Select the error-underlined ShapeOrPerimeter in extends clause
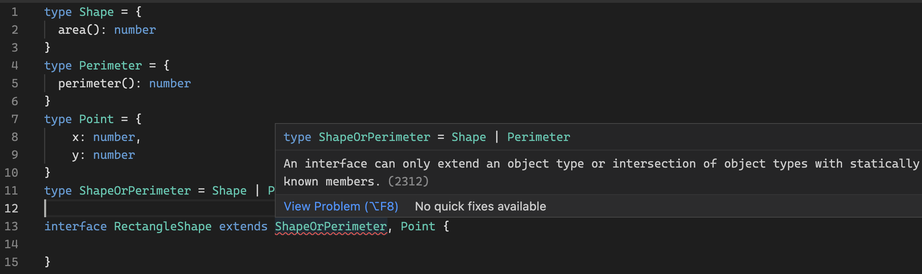Viewport: 922px width, 274px height. (331, 226)
